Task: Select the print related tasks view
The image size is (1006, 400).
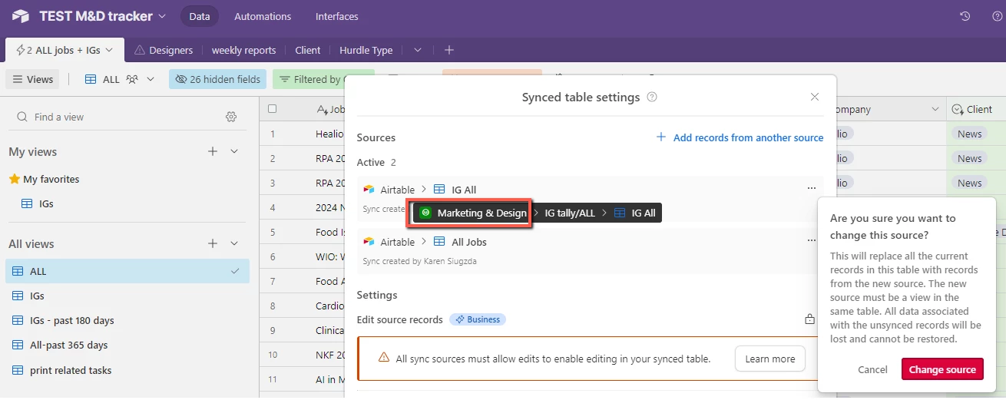Action: pyautogui.click(x=127, y=370)
